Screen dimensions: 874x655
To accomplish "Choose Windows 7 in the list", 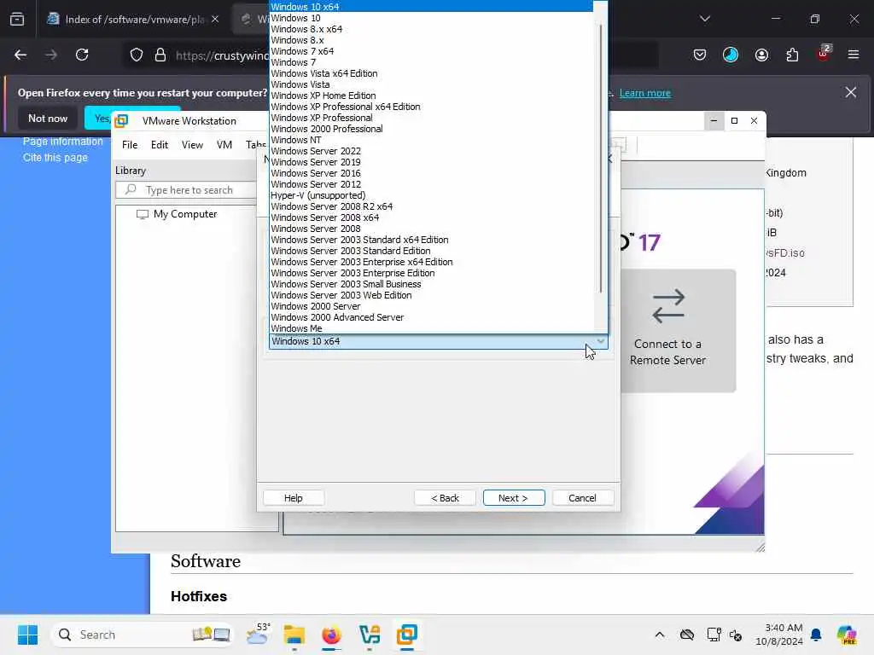I will 431,62.
